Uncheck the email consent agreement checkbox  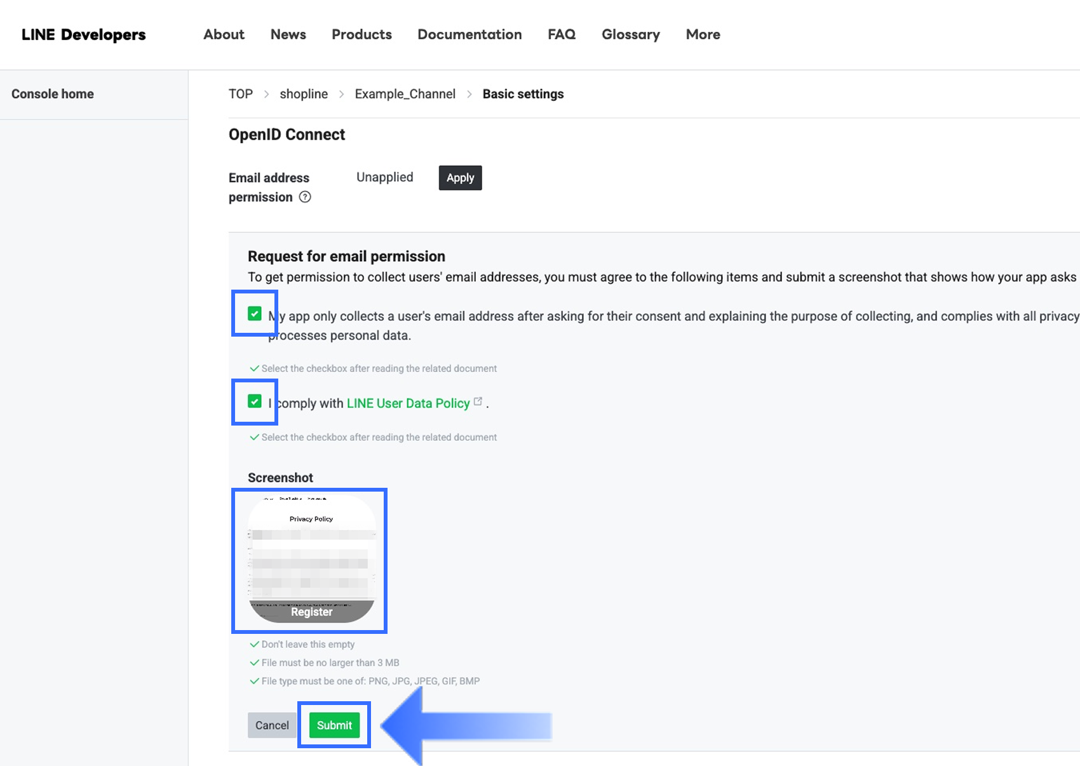255,314
